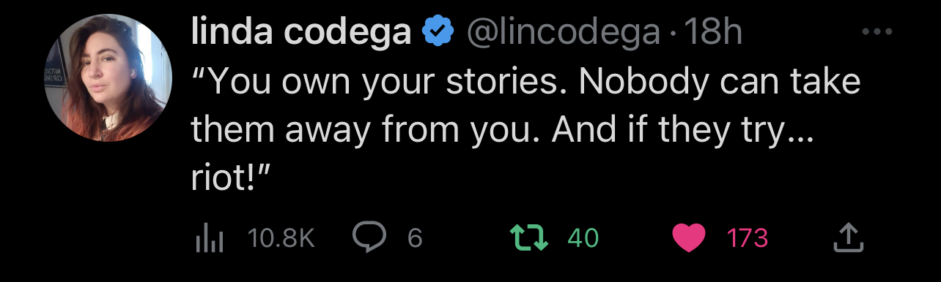Click the reply speech bubble icon

point(369,237)
